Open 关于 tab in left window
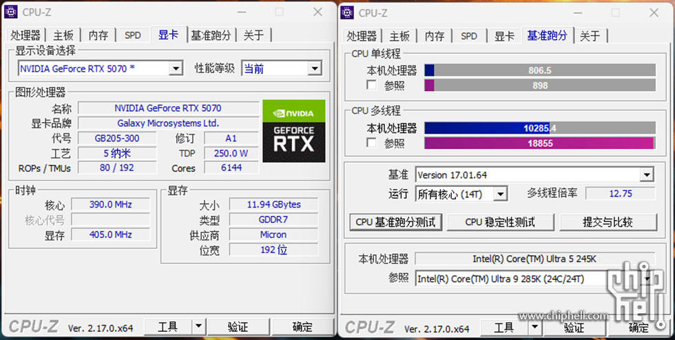Screen dimensions: 675x340 (x=254, y=35)
